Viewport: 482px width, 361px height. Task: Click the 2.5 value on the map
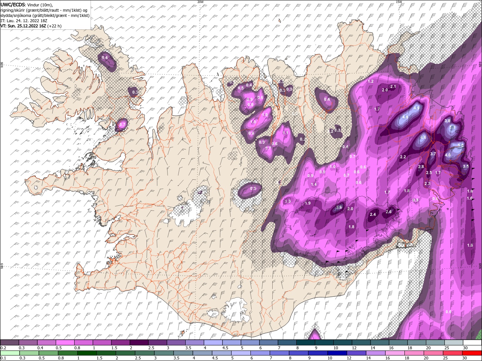tap(429, 173)
